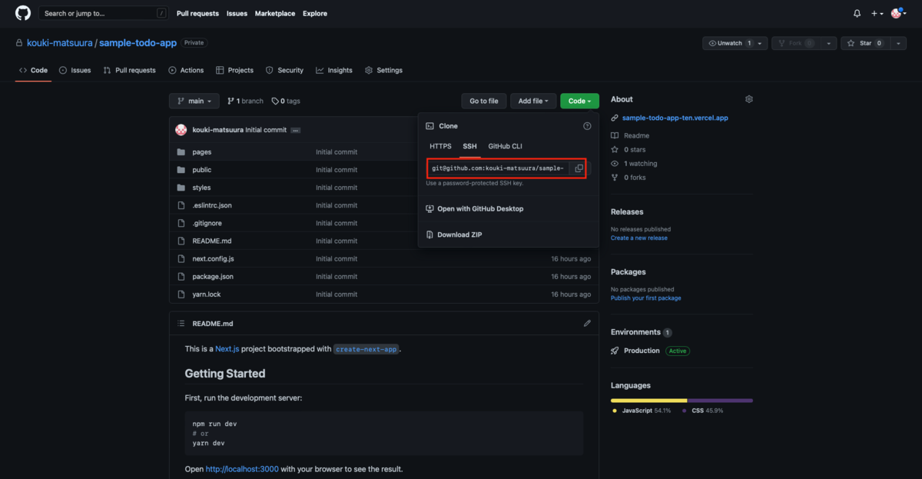Click the SSH clone URL text field
The width and height of the screenshot is (922, 479).
(x=499, y=168)
